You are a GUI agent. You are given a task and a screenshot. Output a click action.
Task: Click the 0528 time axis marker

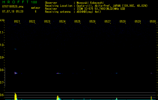coord(123,21)
